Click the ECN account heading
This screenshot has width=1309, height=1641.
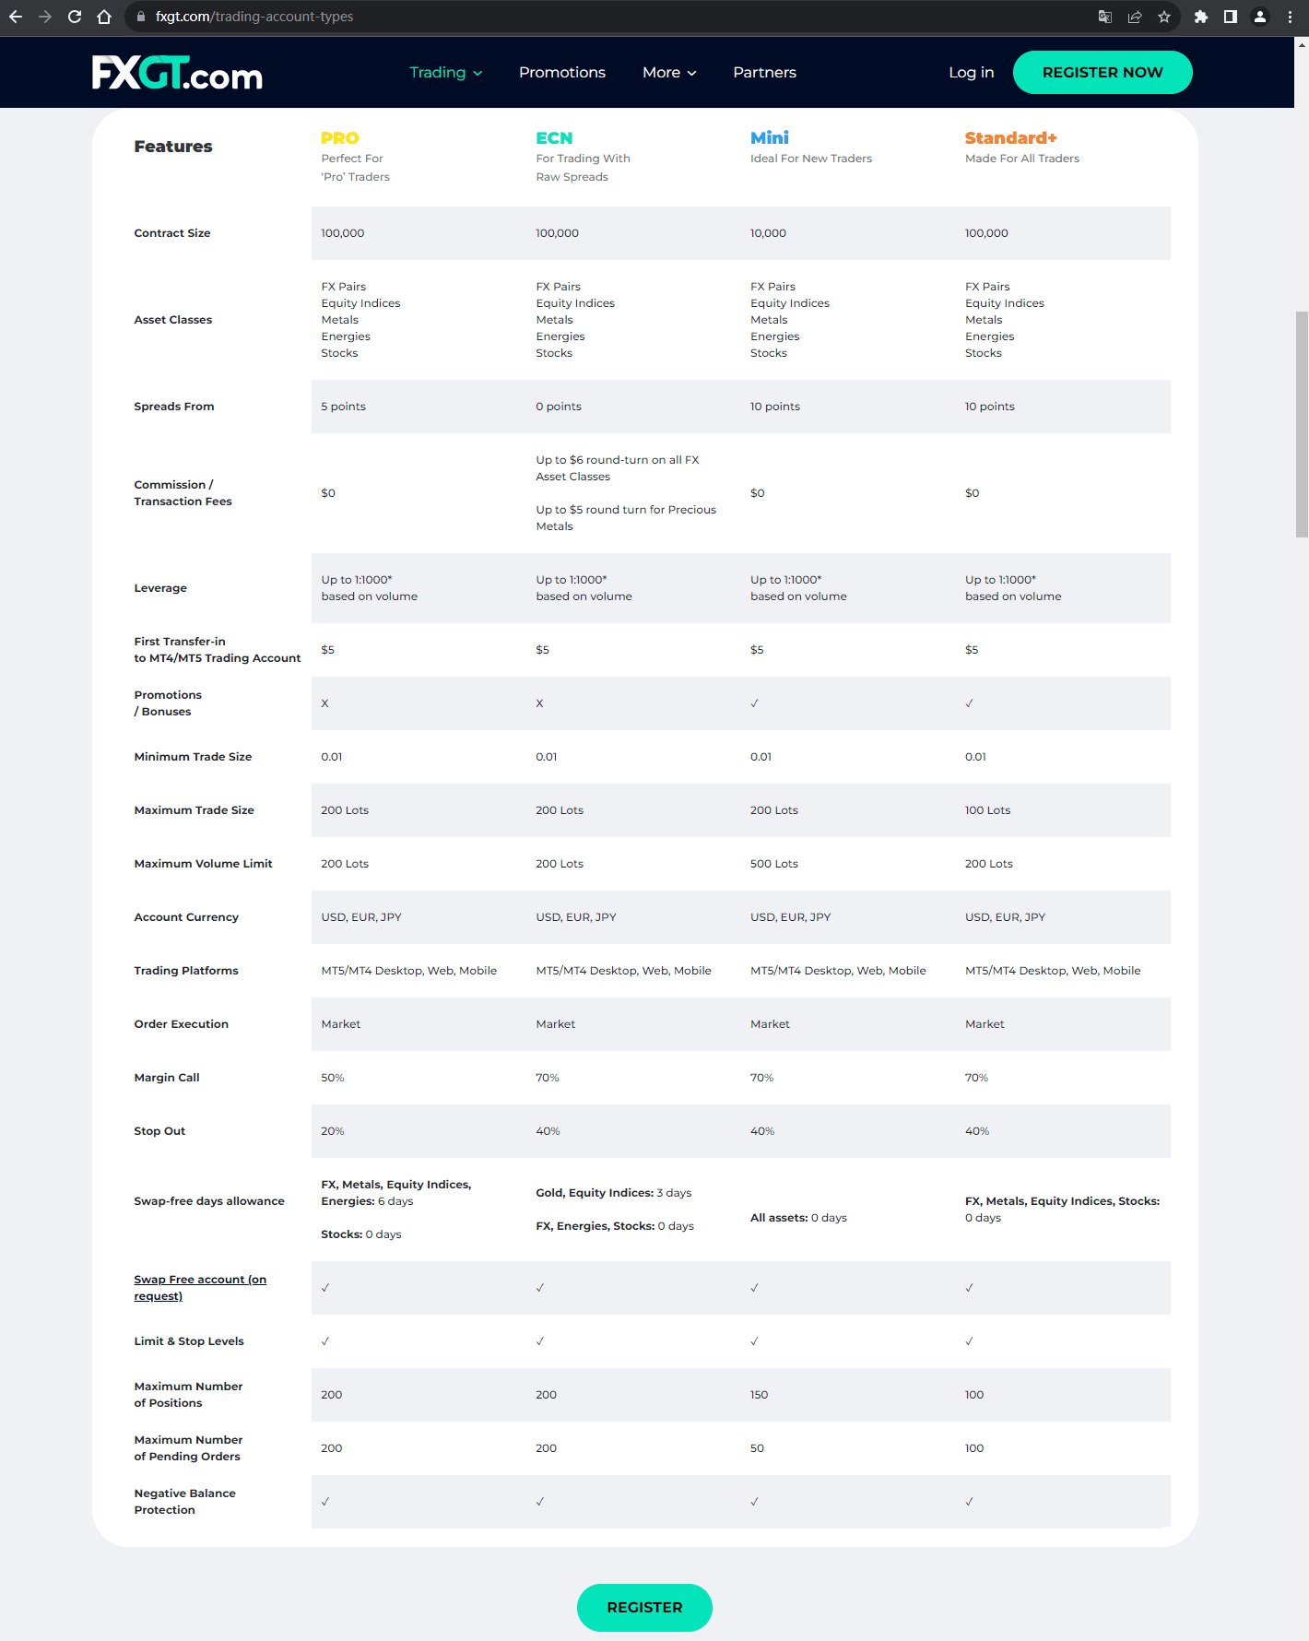pyautogui.click(x=554, y=137)
